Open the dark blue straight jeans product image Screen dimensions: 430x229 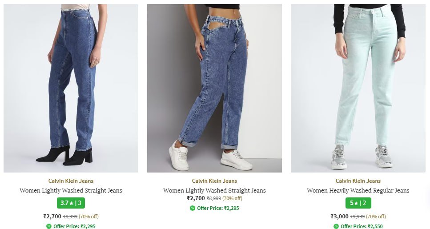tap(71, 88)
